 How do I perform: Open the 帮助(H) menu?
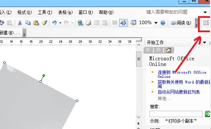point(106,12)
